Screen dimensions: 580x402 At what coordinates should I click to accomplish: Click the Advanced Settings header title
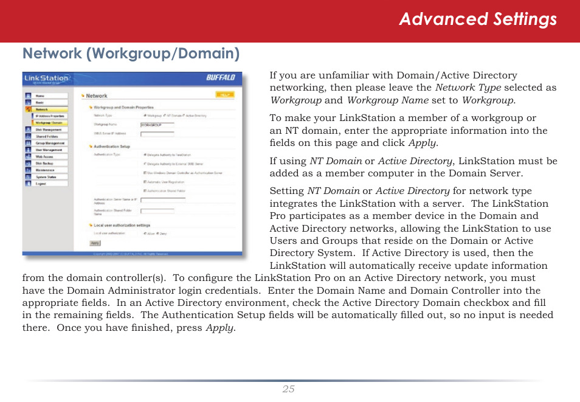pyautogui.click(x=478, y=19)
